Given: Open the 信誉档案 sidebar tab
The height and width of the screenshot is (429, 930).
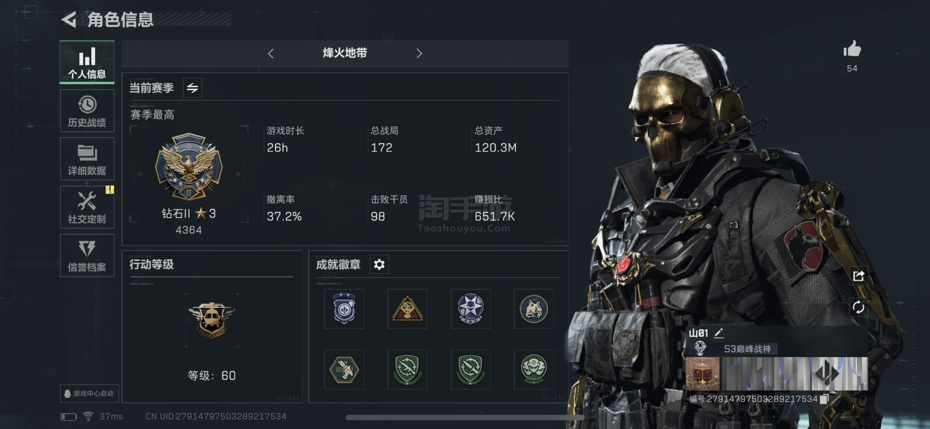Looking at the screenshot, I should [87, 255].
